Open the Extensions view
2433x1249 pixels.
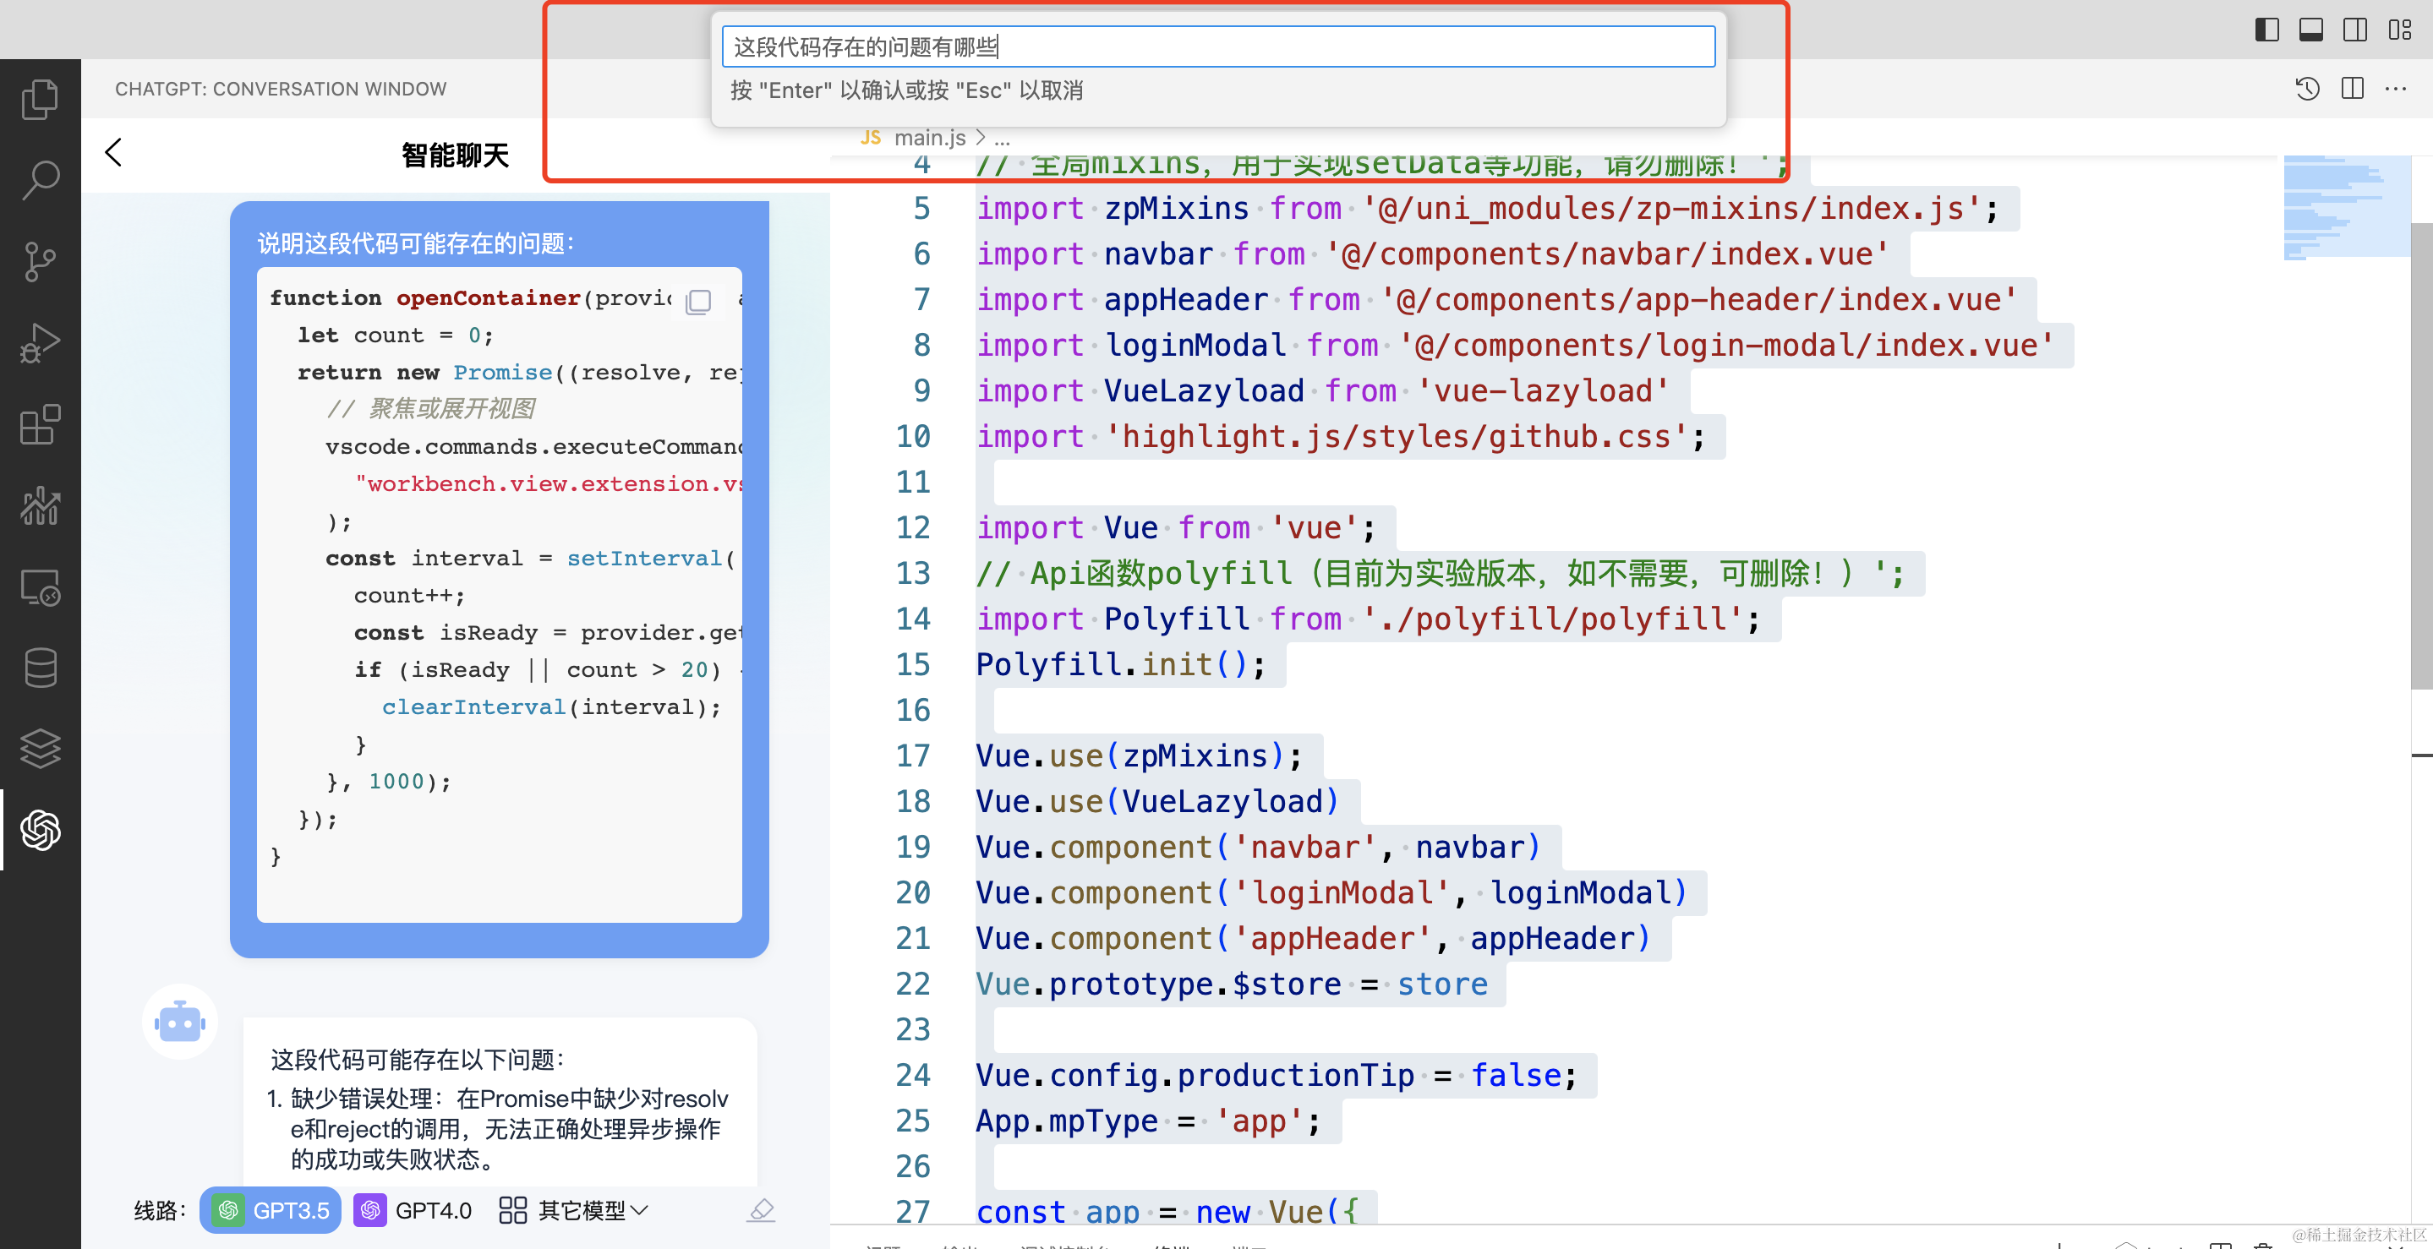pyautogui.click(x=40, y=425)
